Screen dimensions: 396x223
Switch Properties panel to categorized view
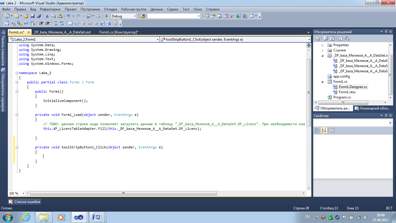(x=317, y=130)
